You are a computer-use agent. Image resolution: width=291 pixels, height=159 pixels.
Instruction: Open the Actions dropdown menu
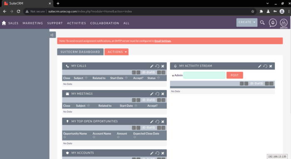116,52
